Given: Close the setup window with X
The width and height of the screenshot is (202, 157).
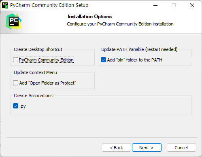Looking at the screenshot, I should click(x=192, y=5).
